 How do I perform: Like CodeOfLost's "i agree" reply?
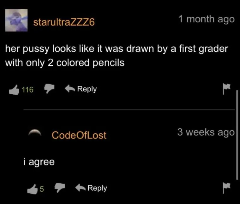coord(32,189)
